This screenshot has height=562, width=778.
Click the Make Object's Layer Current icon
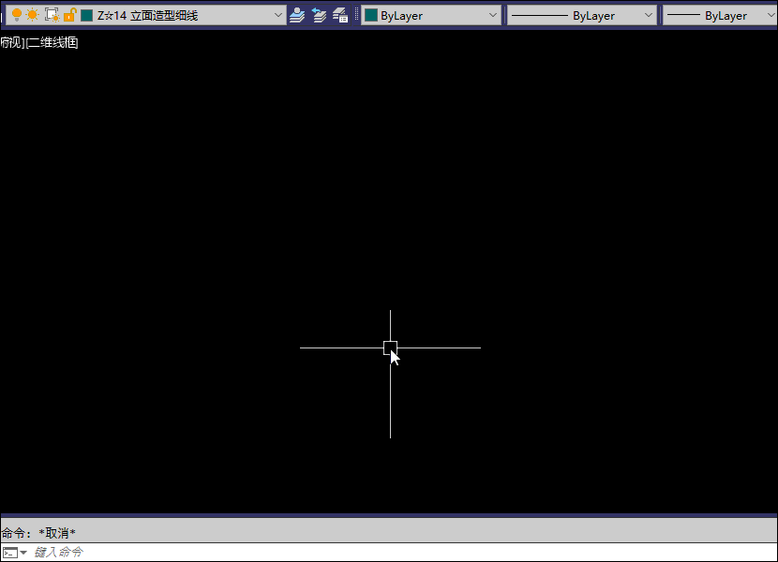(x=297, y=15)
